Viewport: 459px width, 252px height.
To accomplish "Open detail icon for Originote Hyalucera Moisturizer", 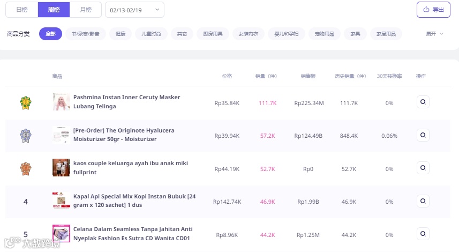I will tap(423, 135).
